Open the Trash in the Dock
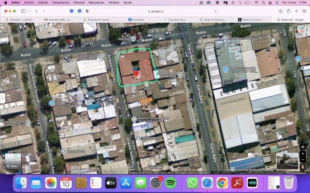This screenshot has width=310, height=193. click(x=289, y=183)
